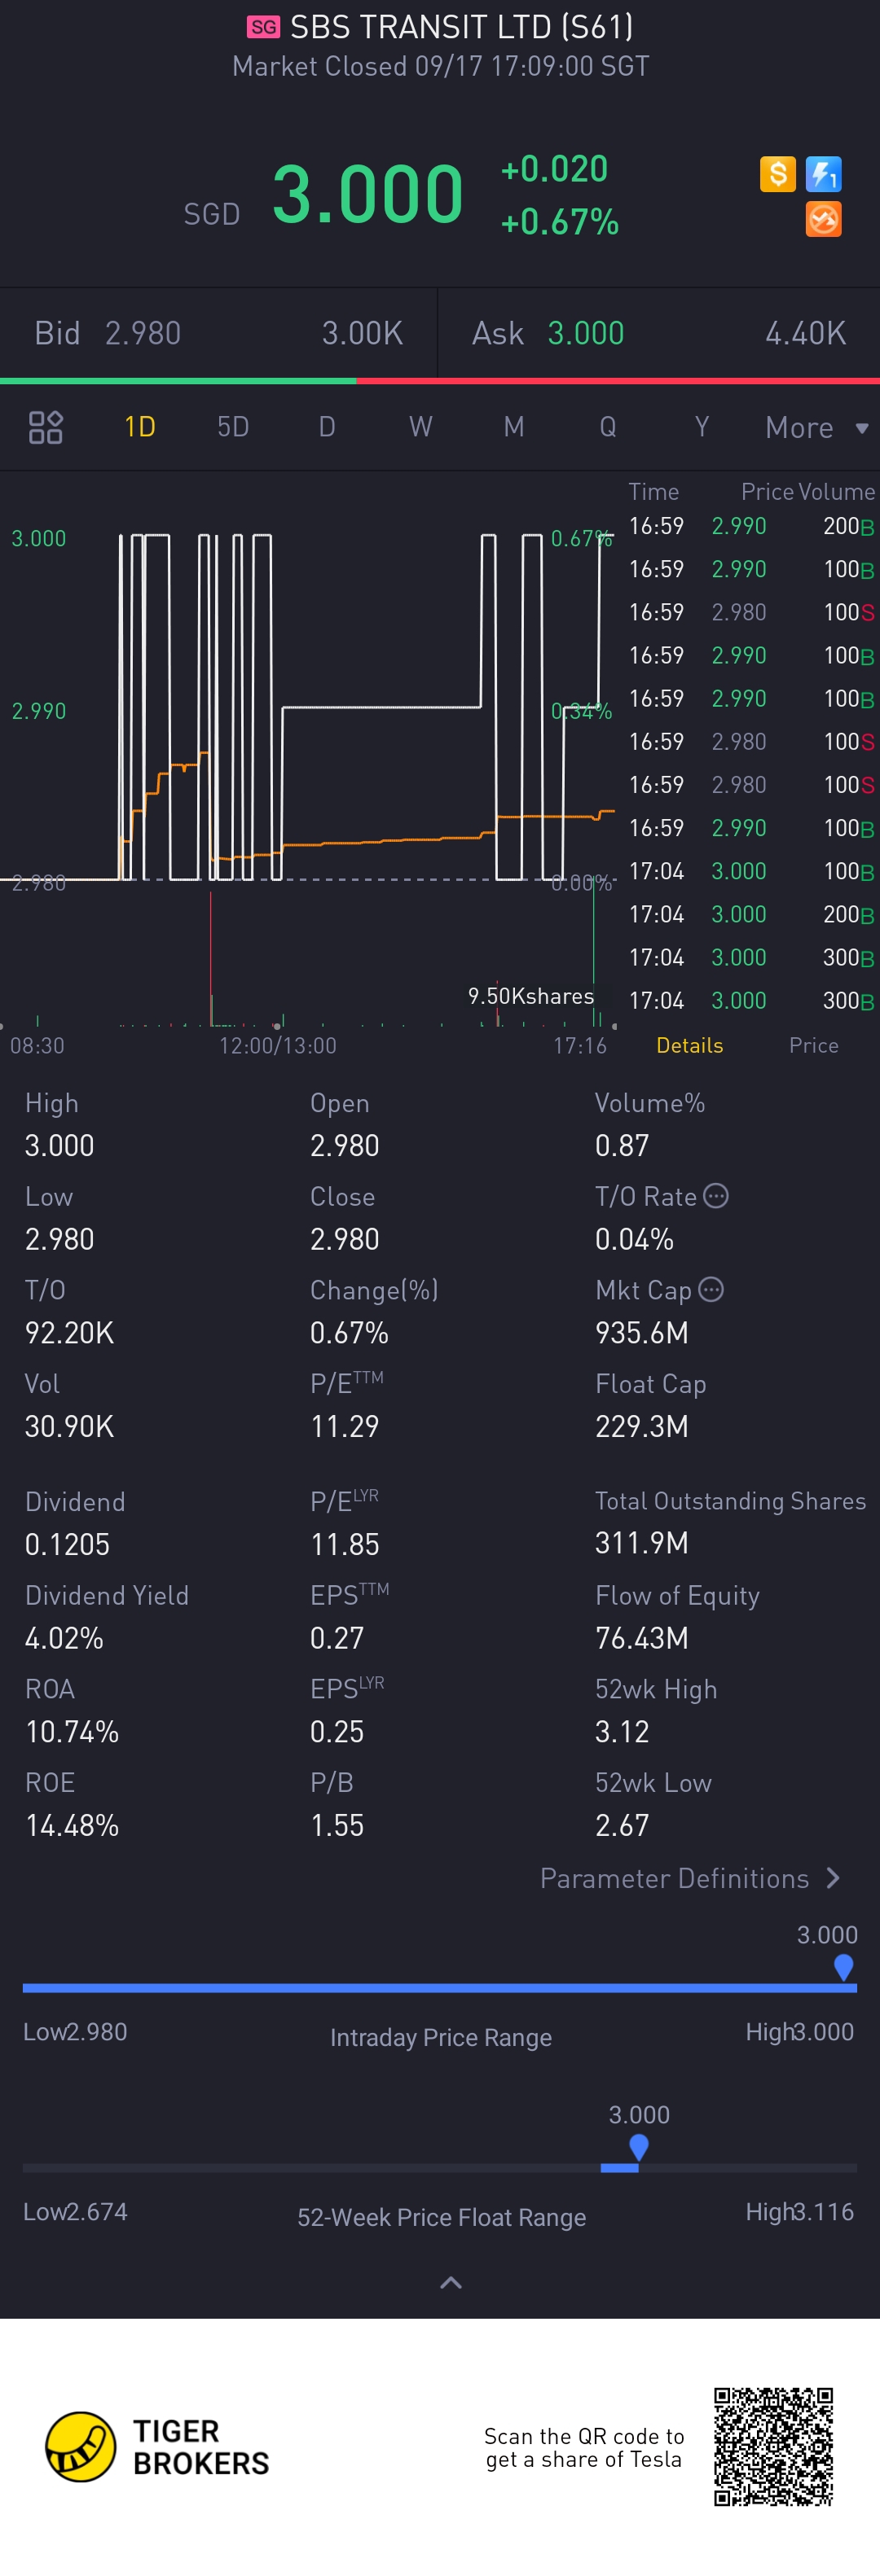Tap the info icon beside T/O Rate
Screen dimensions: 880x2576
pyautogui.click(x=715, y=1196)
